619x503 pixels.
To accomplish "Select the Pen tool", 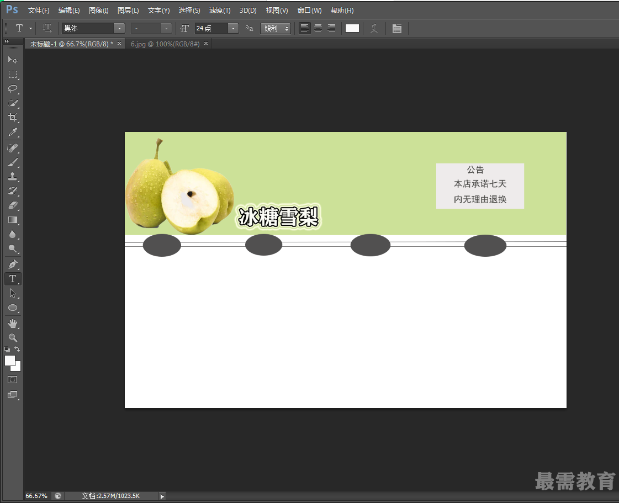I will 13,264.
